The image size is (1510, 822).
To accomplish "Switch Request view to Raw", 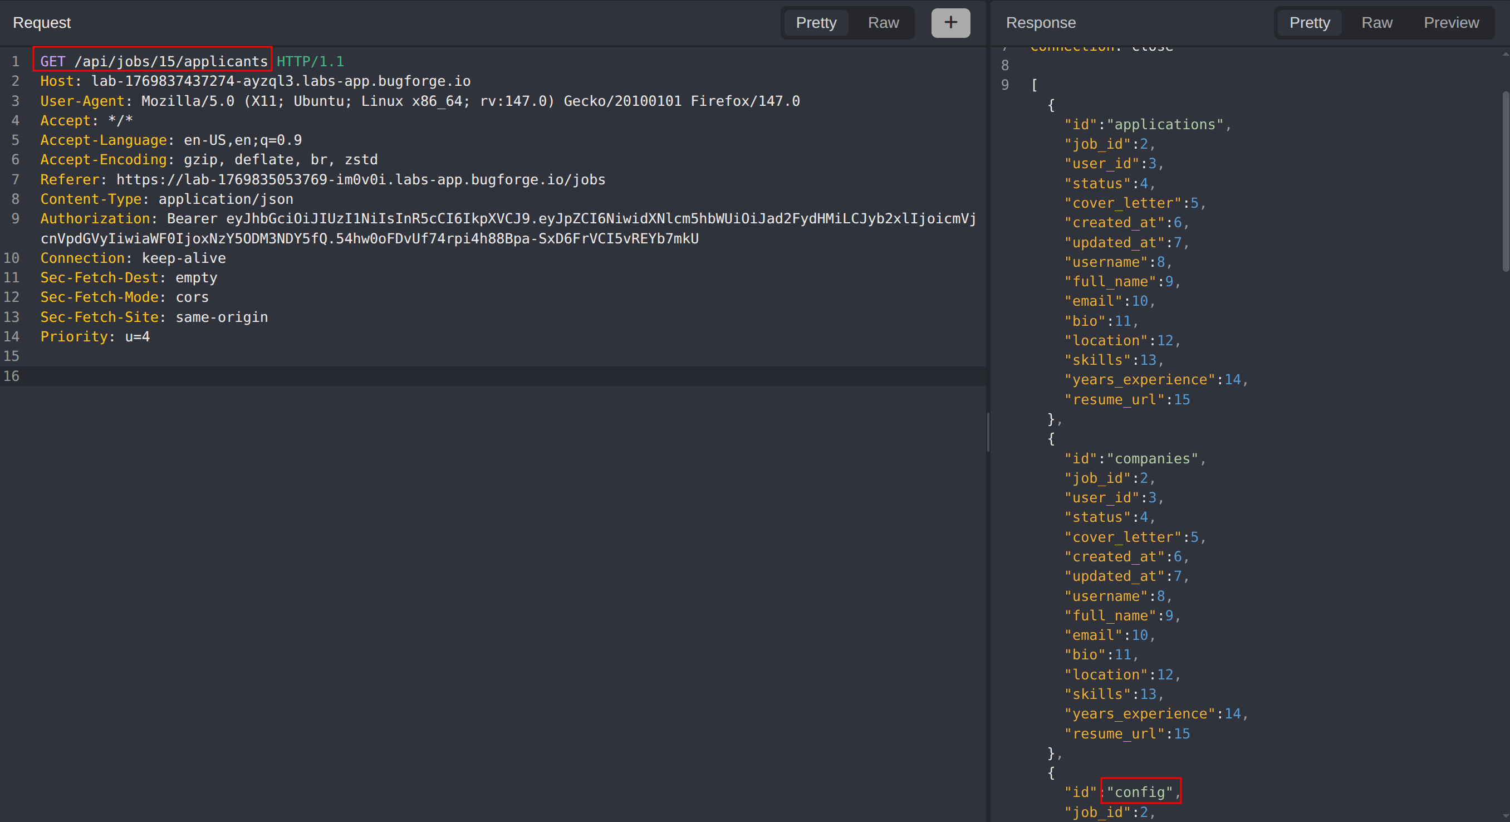I will coord(883,23).
